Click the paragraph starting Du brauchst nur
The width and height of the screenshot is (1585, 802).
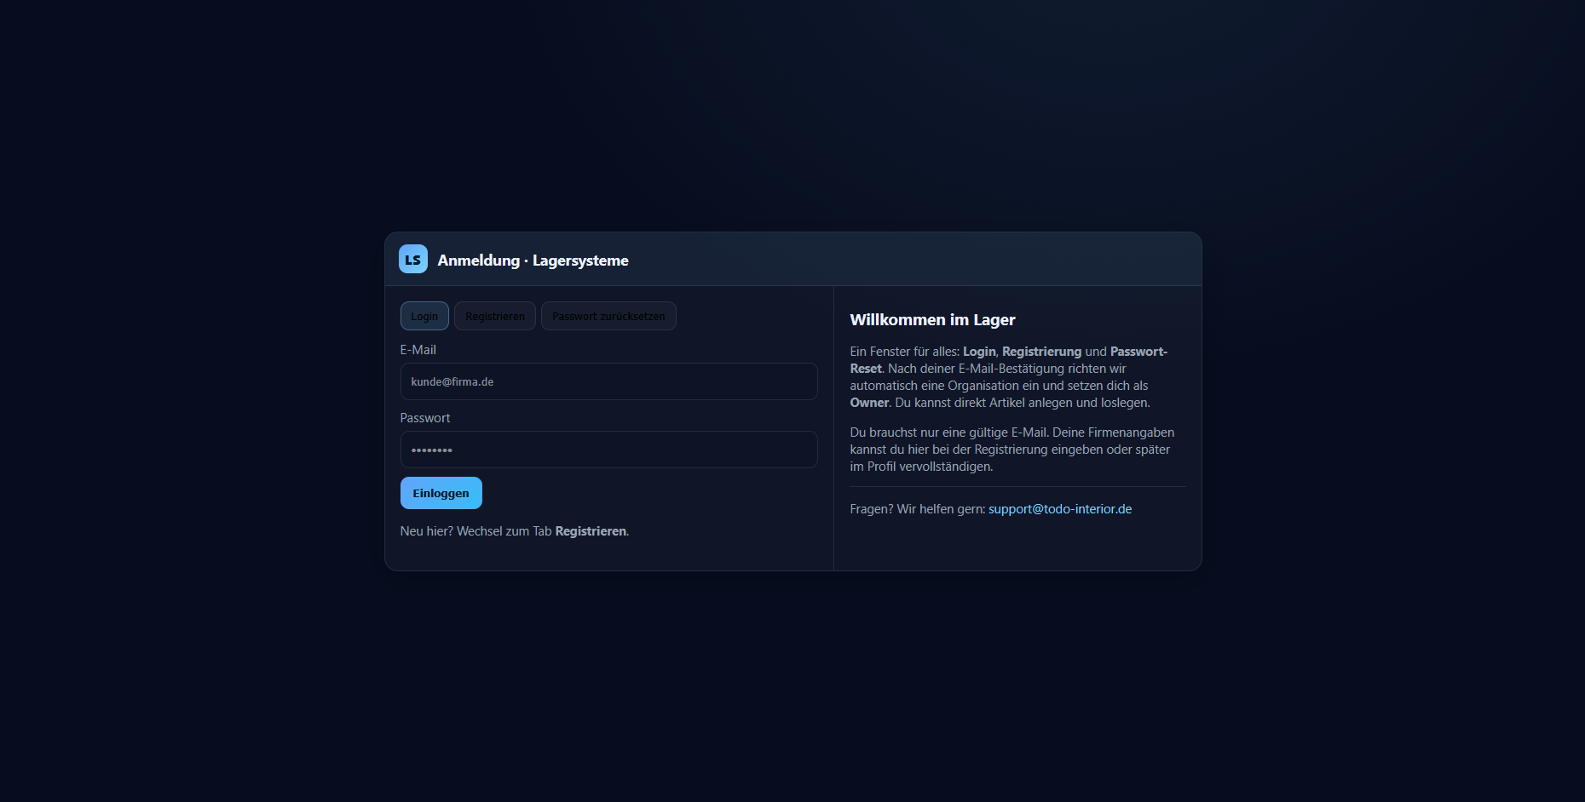pos(1012,450)
